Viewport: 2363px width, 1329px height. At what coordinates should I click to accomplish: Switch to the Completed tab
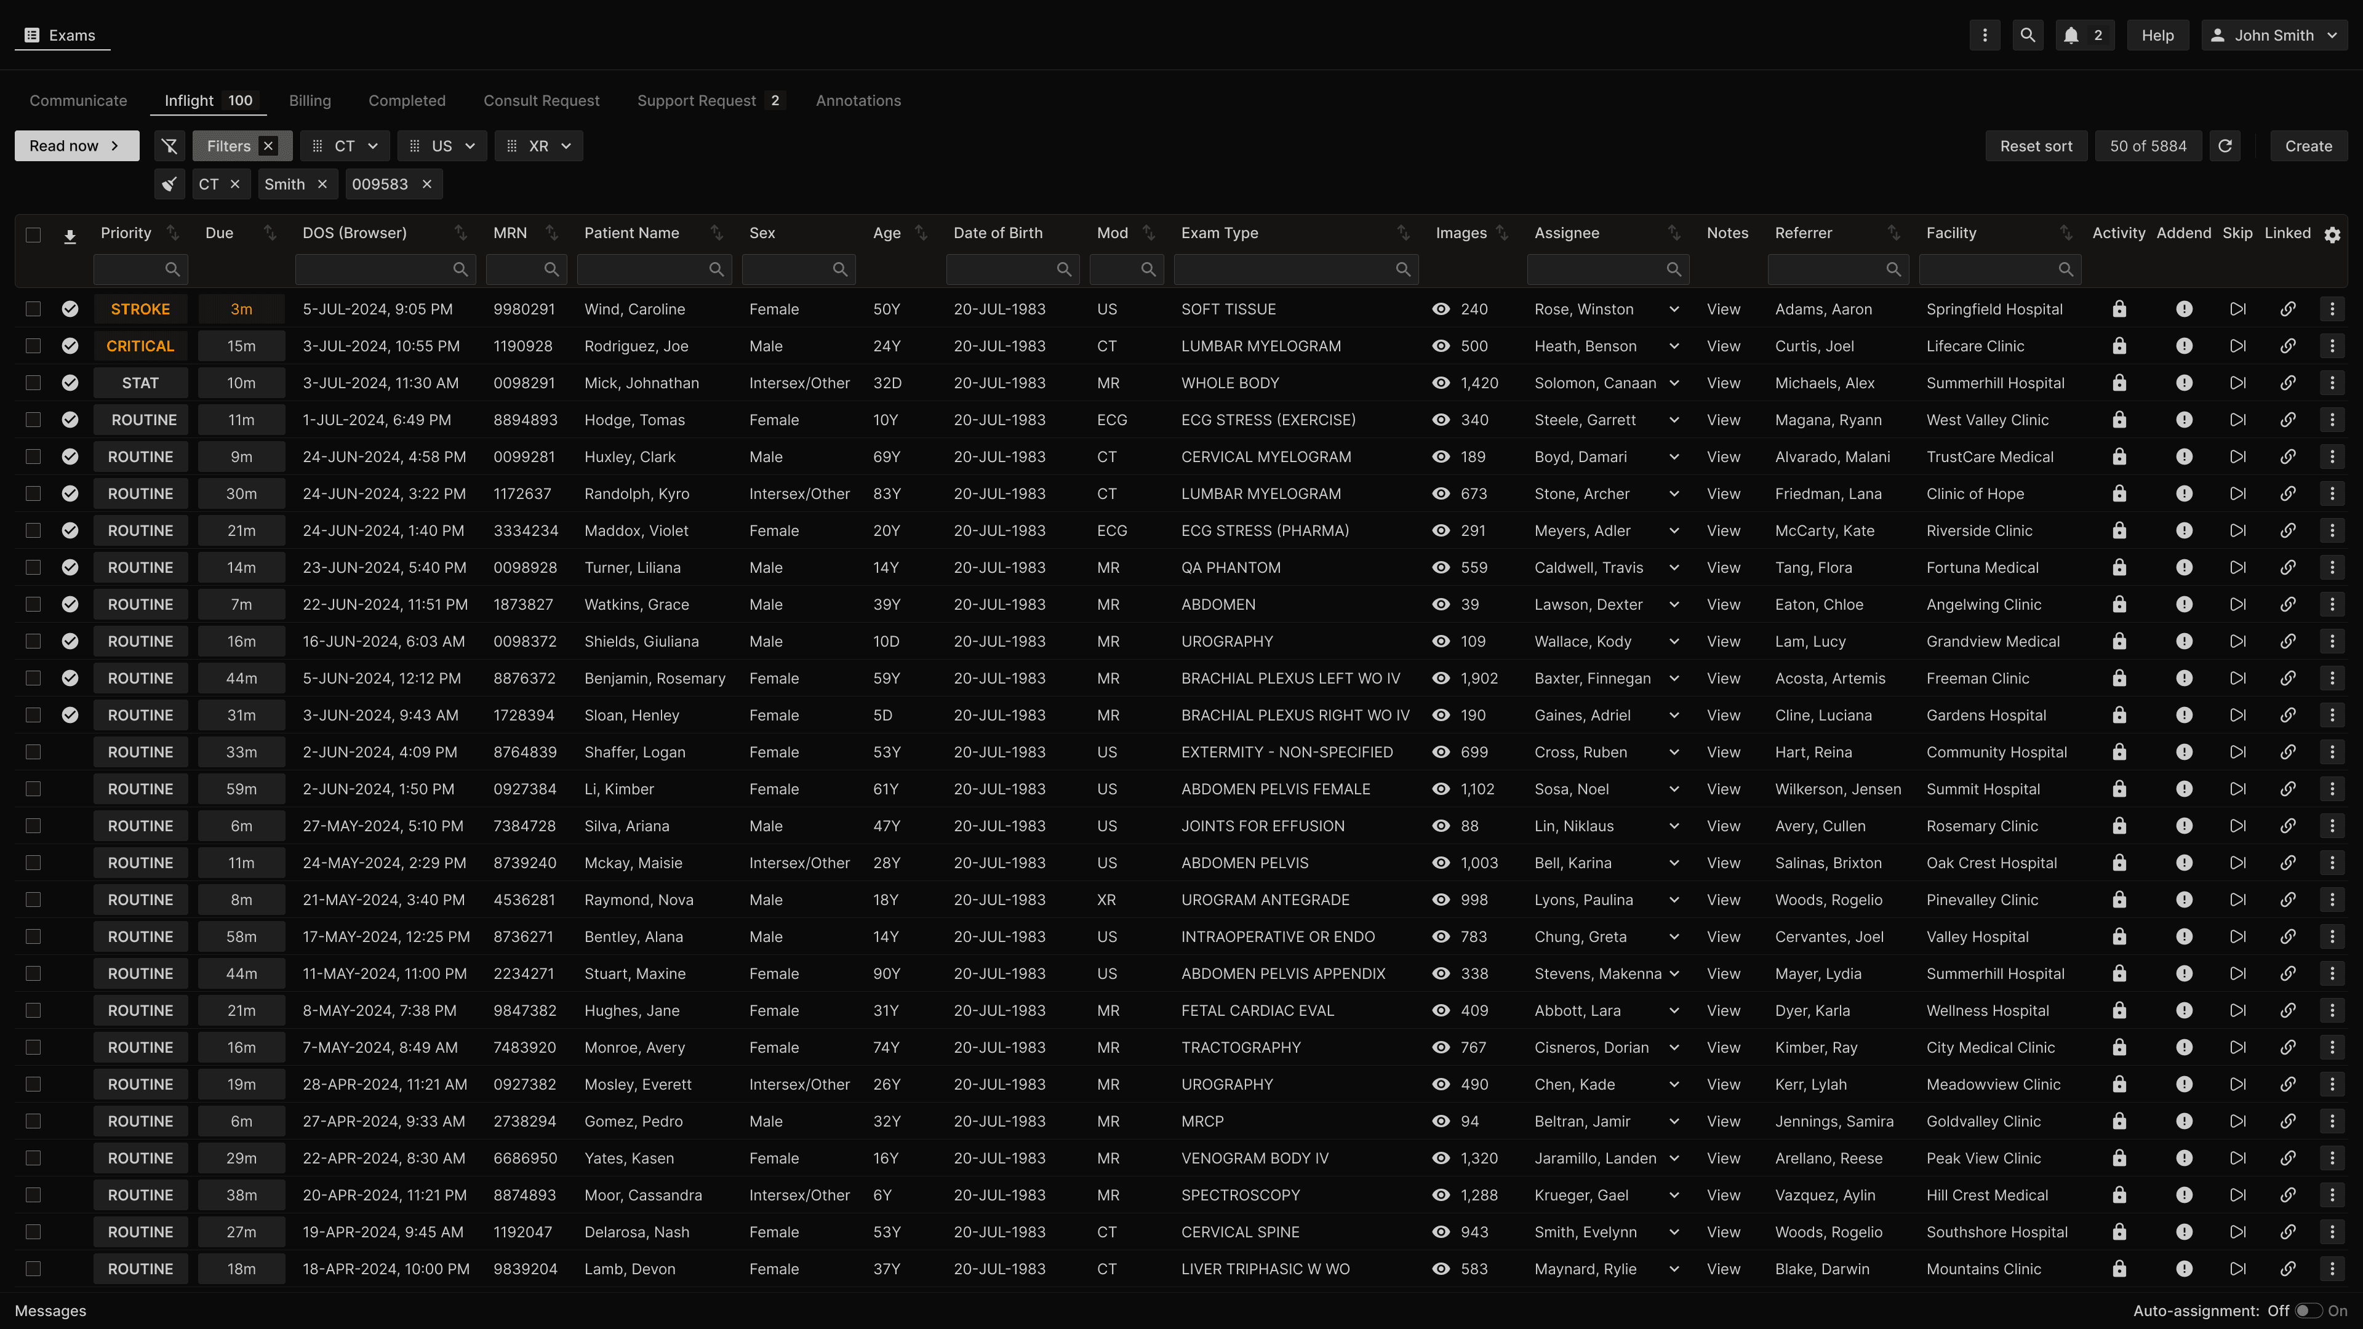406,101
